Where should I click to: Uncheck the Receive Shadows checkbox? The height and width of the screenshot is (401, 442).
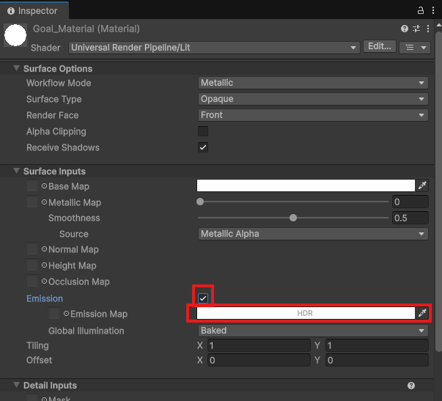click(x=203, y=147)
